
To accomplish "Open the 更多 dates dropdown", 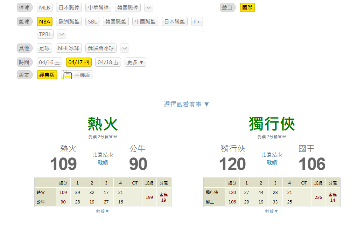I will [135, 62].
